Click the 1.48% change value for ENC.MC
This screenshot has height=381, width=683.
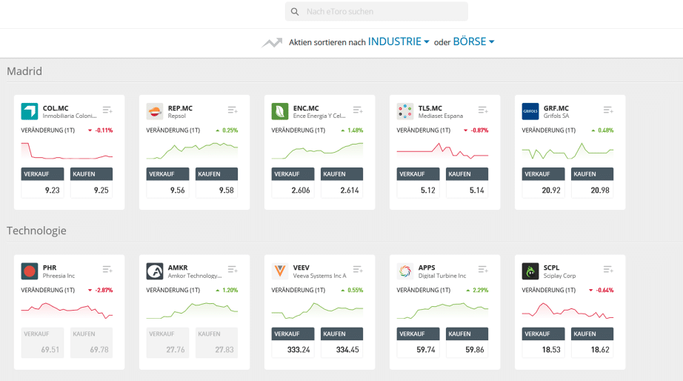(x=356, y=130)
